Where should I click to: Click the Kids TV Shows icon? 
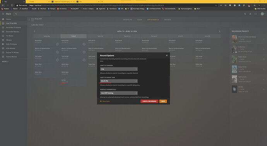(x=3, y=44)
